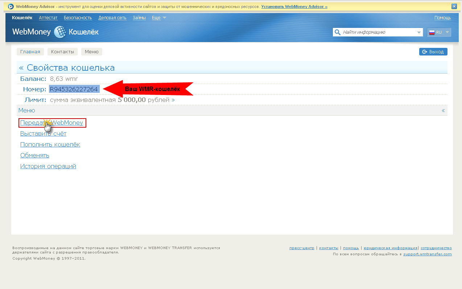Image resolution: width=462 pixels, height=289 pixels.
Task: Open the Кошелёк top navigation item
Action: [x=22, y=17]
